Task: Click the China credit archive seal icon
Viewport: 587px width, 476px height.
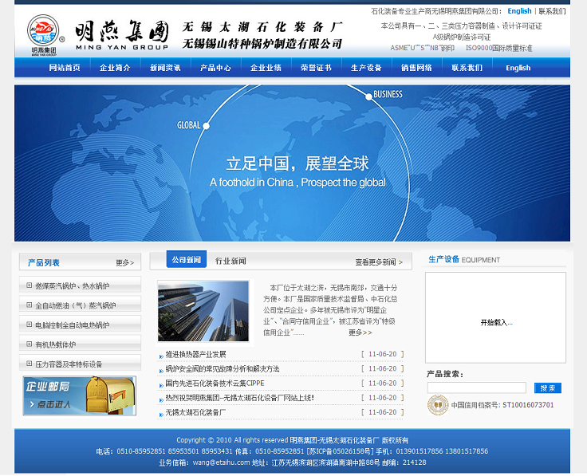Action: (x=438, y=404)
